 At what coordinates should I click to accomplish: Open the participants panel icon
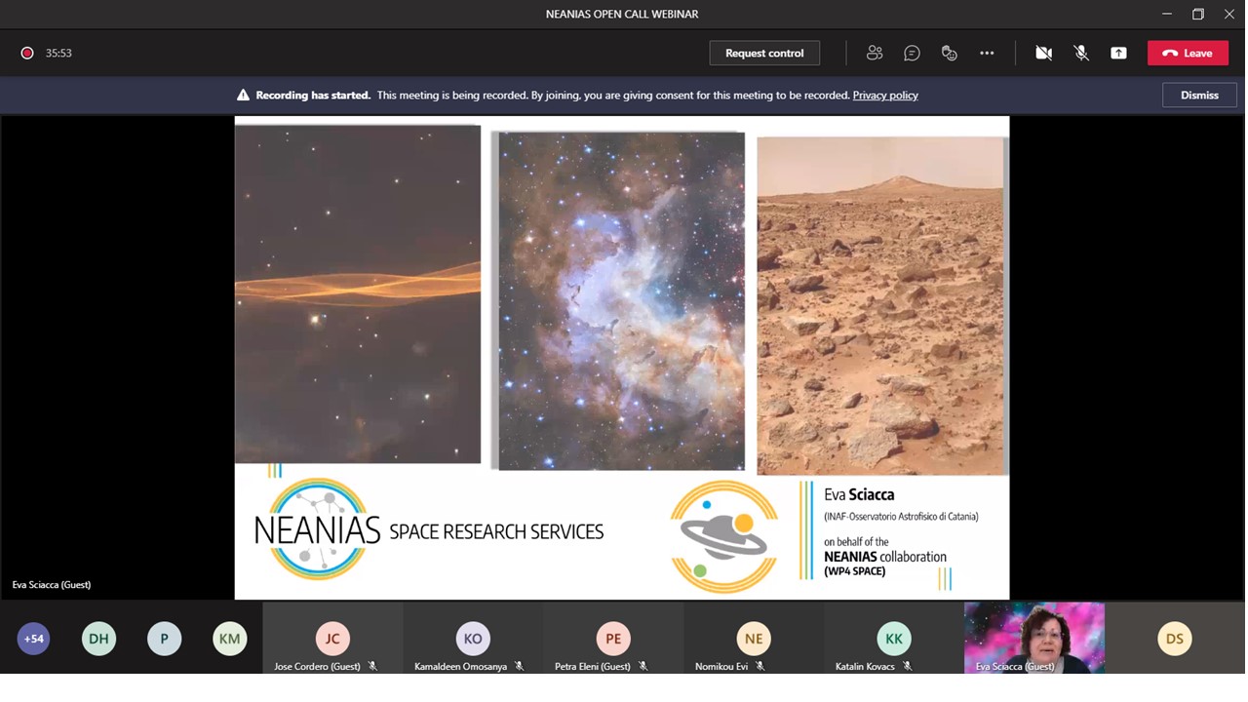pyautogui.click(x=875, y=53)
